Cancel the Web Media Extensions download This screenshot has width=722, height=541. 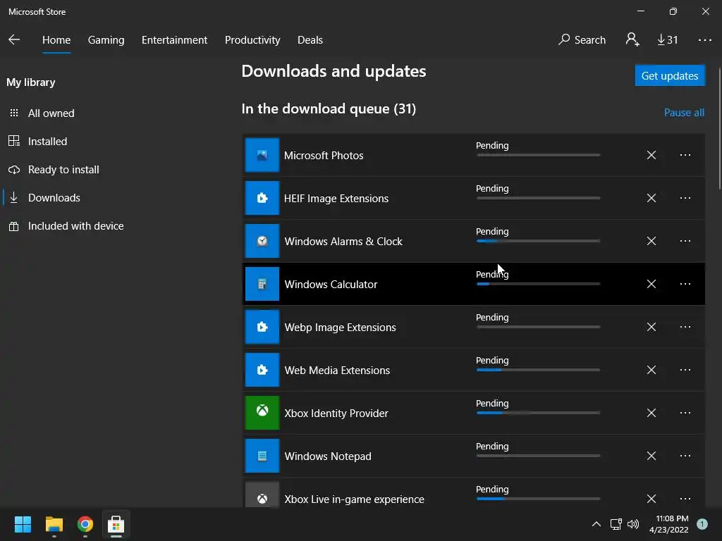pos(651,370)
